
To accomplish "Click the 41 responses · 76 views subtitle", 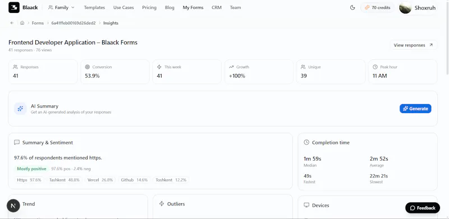I will click(30, 50).
